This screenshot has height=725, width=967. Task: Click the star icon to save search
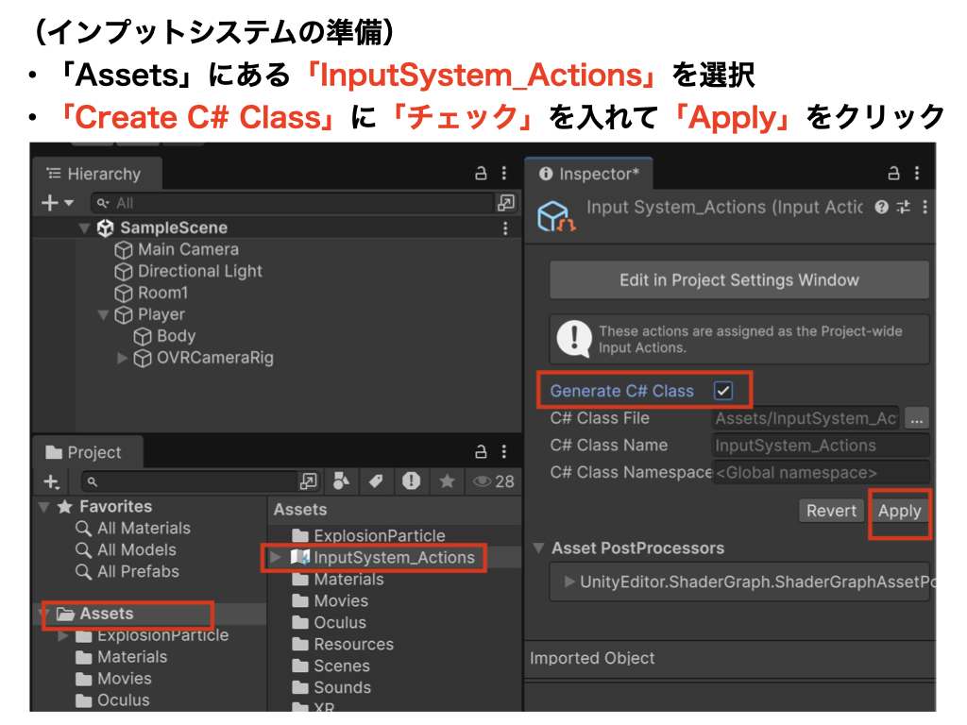coord(446,481)
